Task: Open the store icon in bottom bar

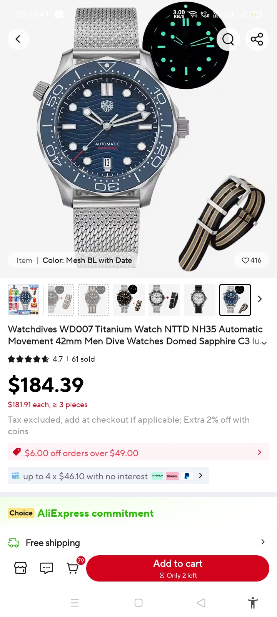Action: coord(20,568)
